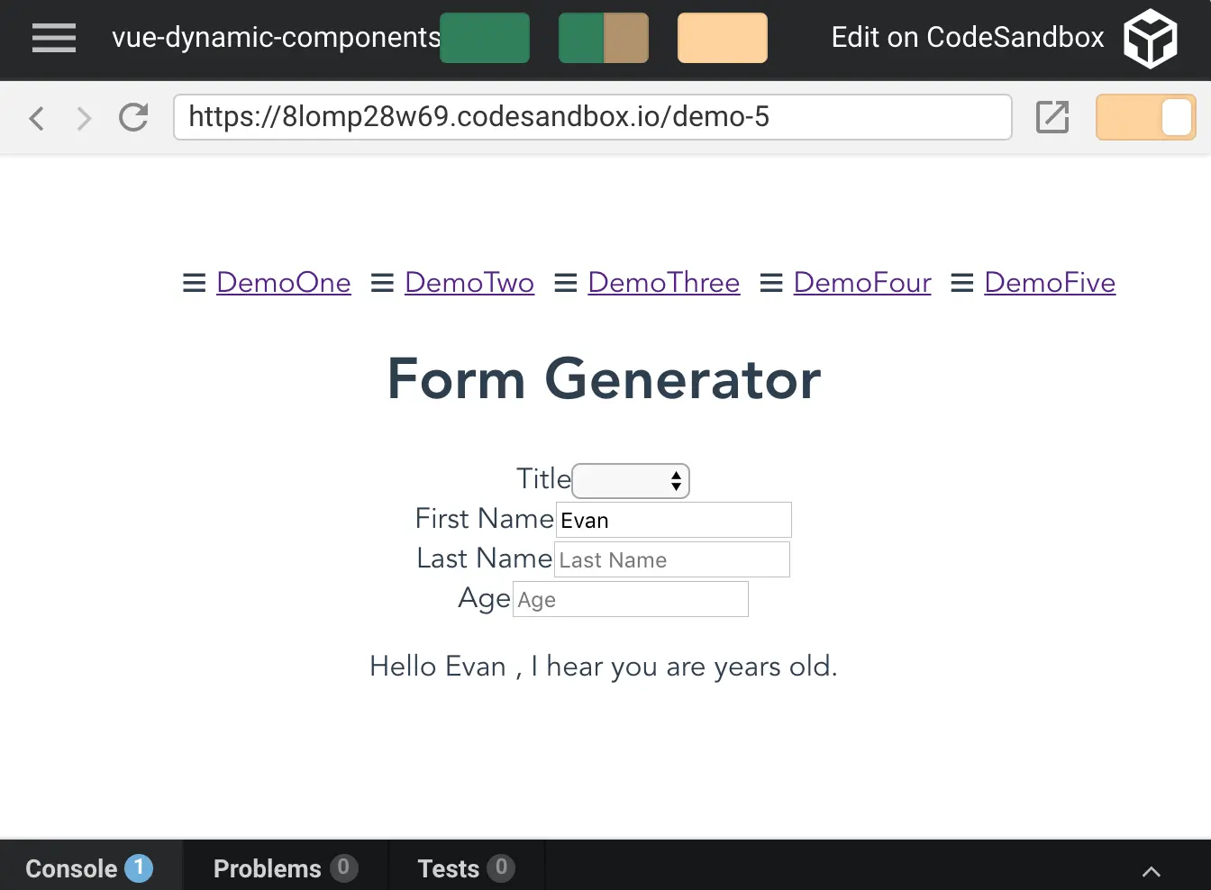Open the DemoThree link

664,283
